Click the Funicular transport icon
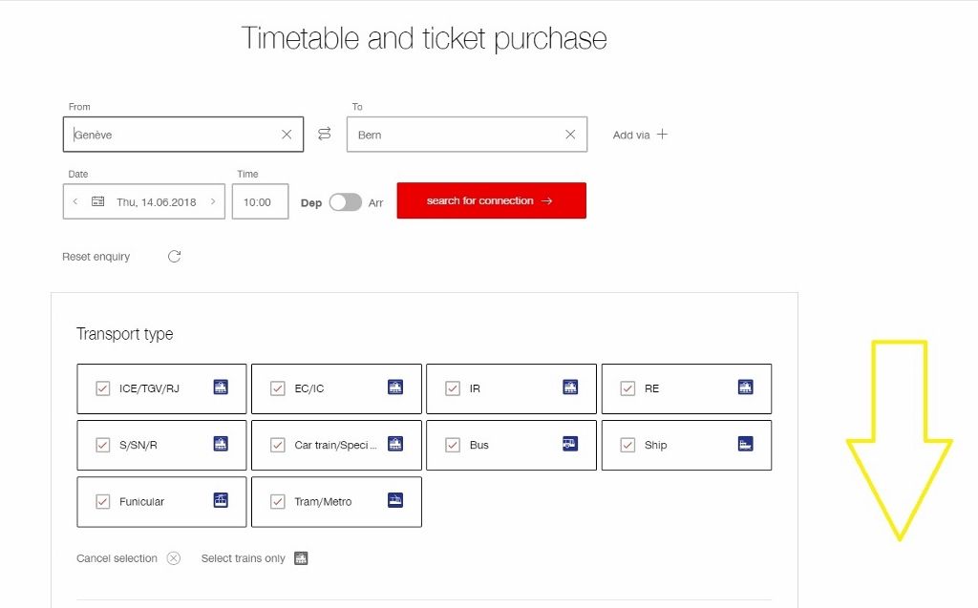 [x=219, y=500]
